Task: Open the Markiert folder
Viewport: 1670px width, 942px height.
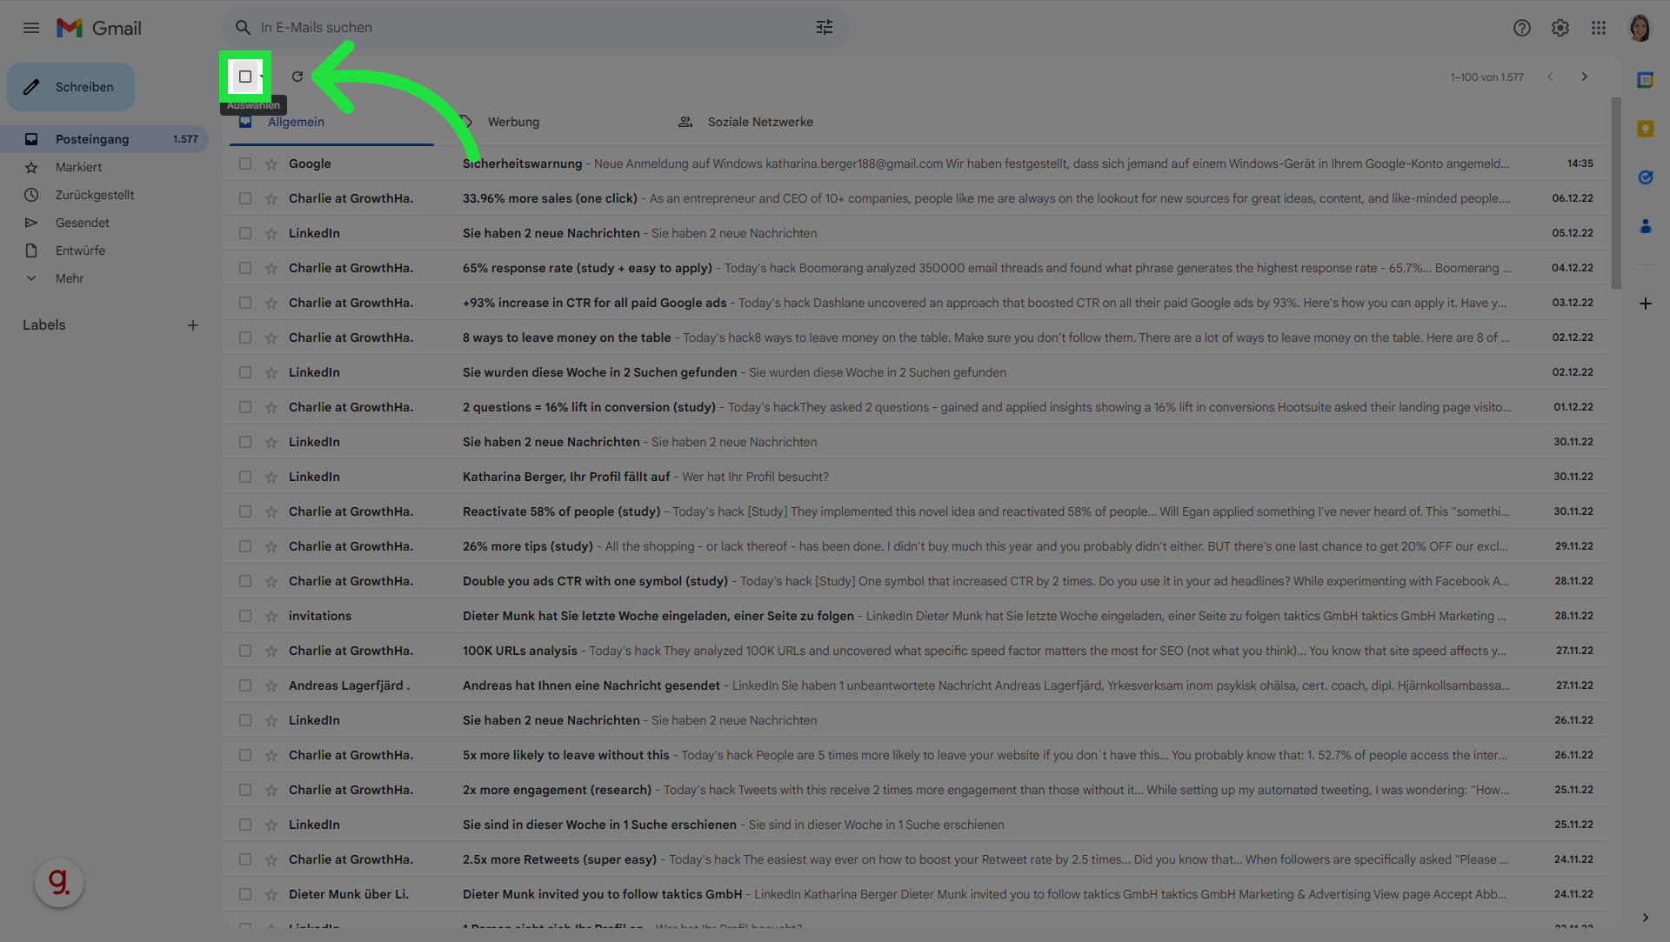Action: click(104, 167)
